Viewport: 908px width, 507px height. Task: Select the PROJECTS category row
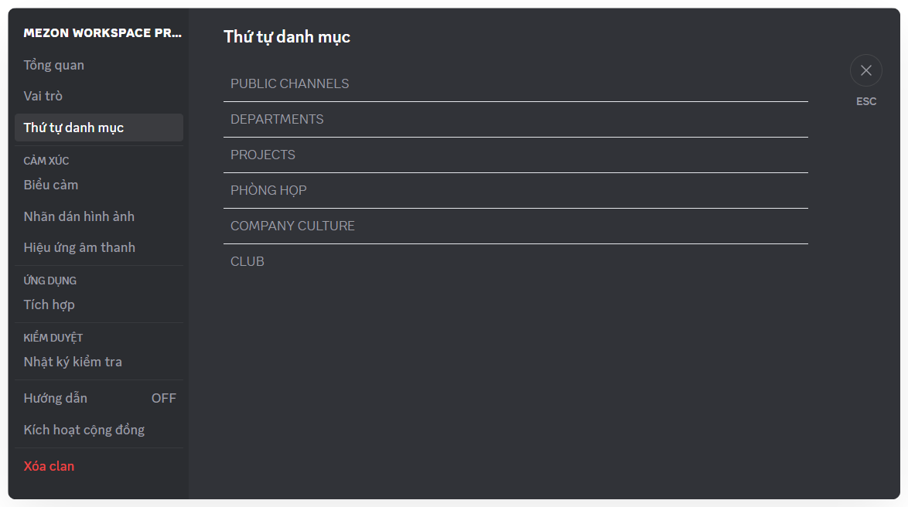coord(515,155)
